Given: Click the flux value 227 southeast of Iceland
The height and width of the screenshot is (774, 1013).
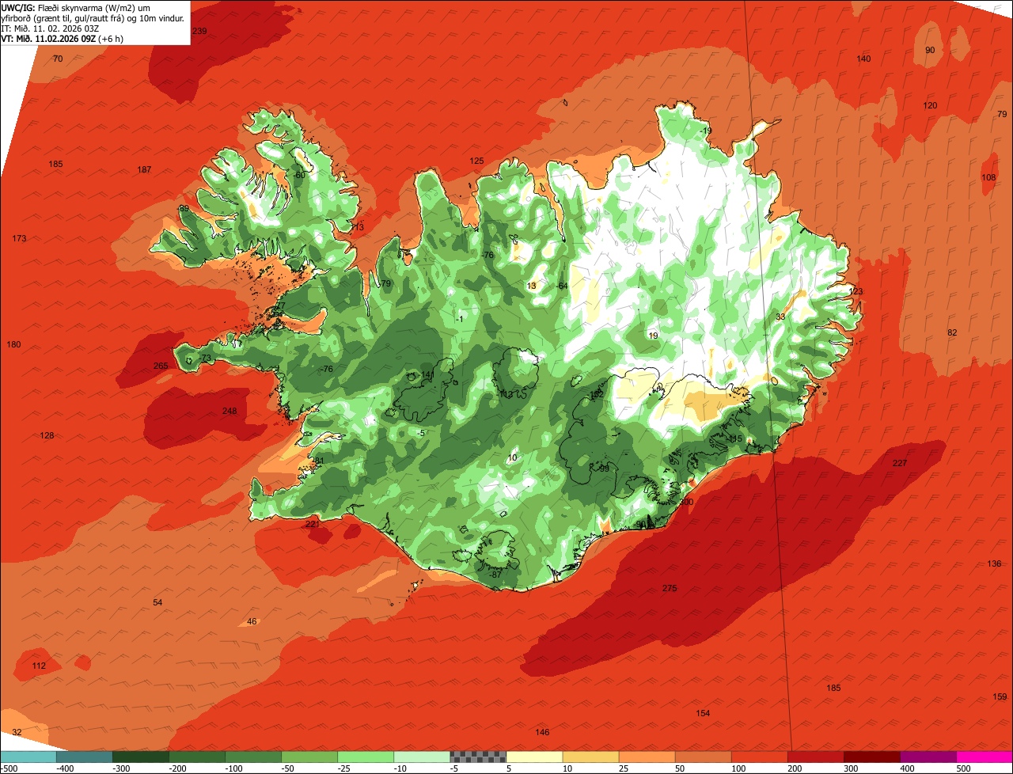Looking at the screenshot, I should pyautogui.click(x=900, y=463).
